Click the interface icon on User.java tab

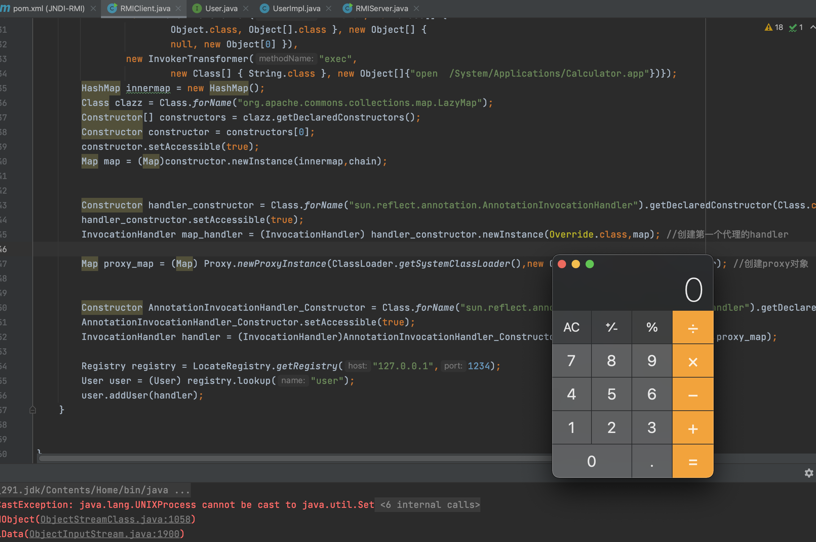(x=197, y=8)
